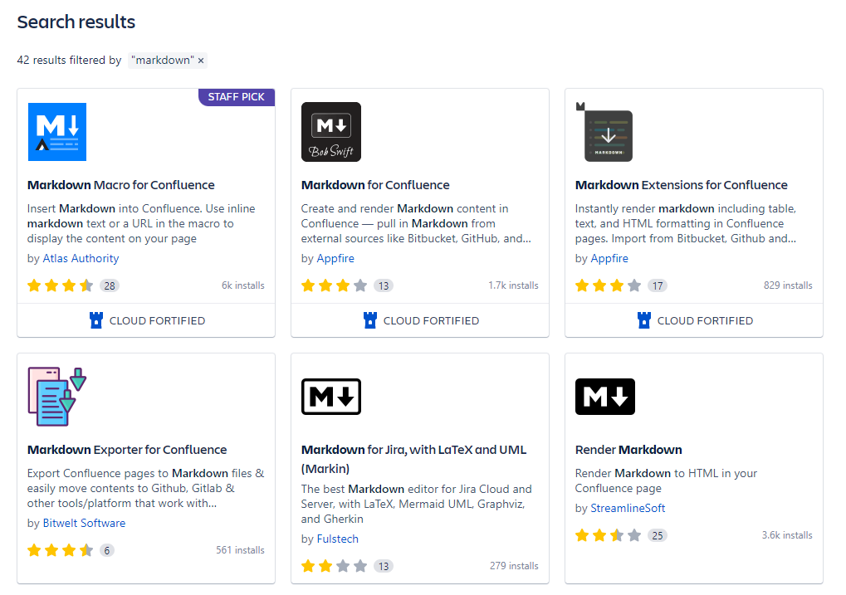
Task: Click the "829 installs" text
Action: [x=788, y=285]
